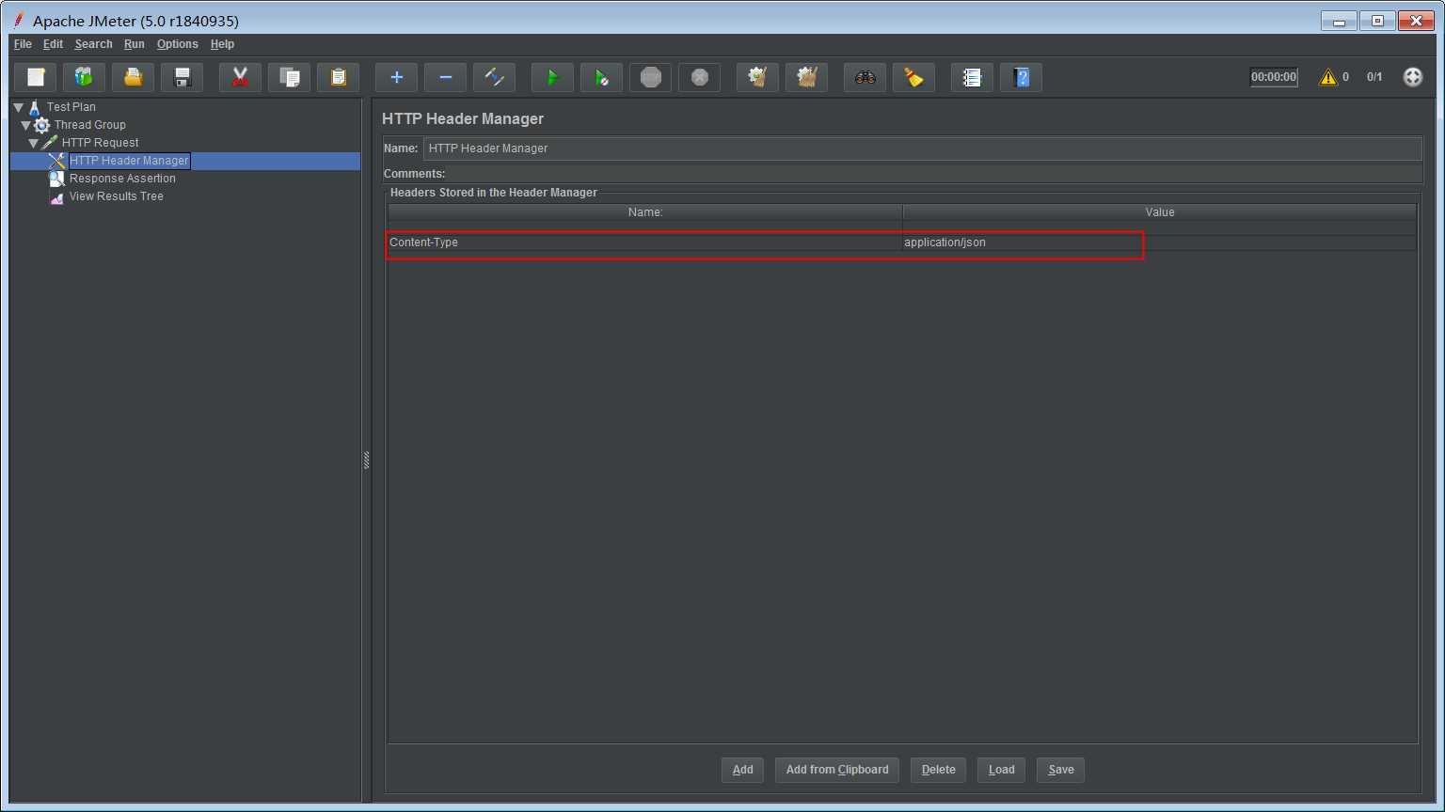Click the split pane divider handle
This screenshot has height=812, width=1445.
click(366, 460)
